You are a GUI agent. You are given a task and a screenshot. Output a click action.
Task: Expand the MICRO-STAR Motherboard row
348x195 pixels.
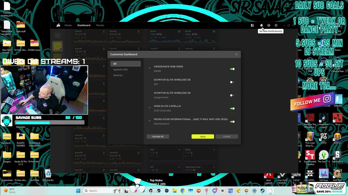150,121
